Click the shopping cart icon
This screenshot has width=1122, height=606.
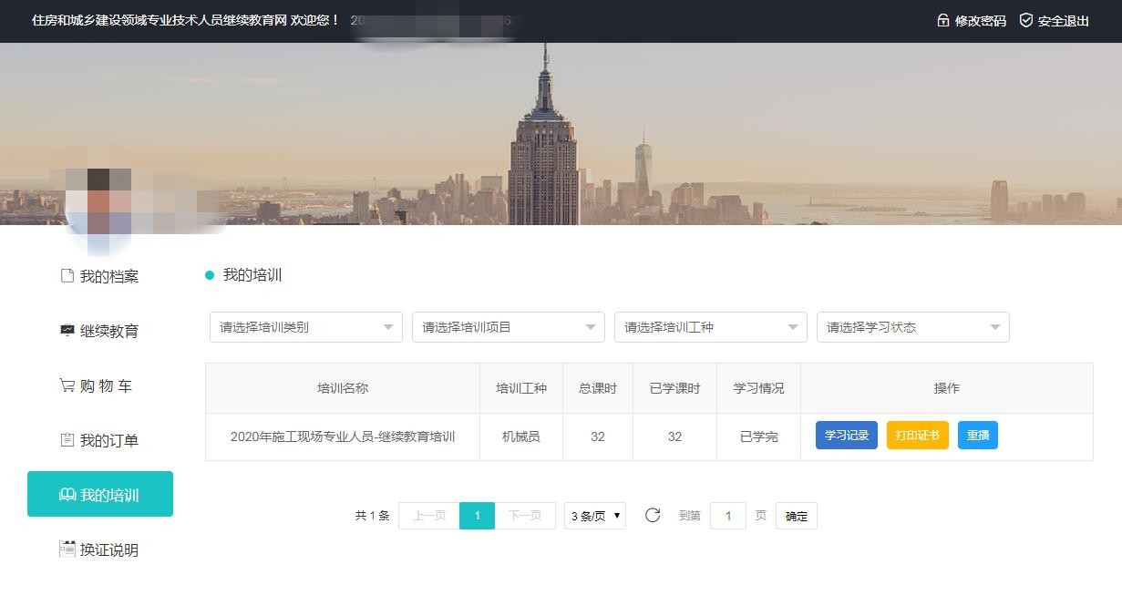click(67, 385)
